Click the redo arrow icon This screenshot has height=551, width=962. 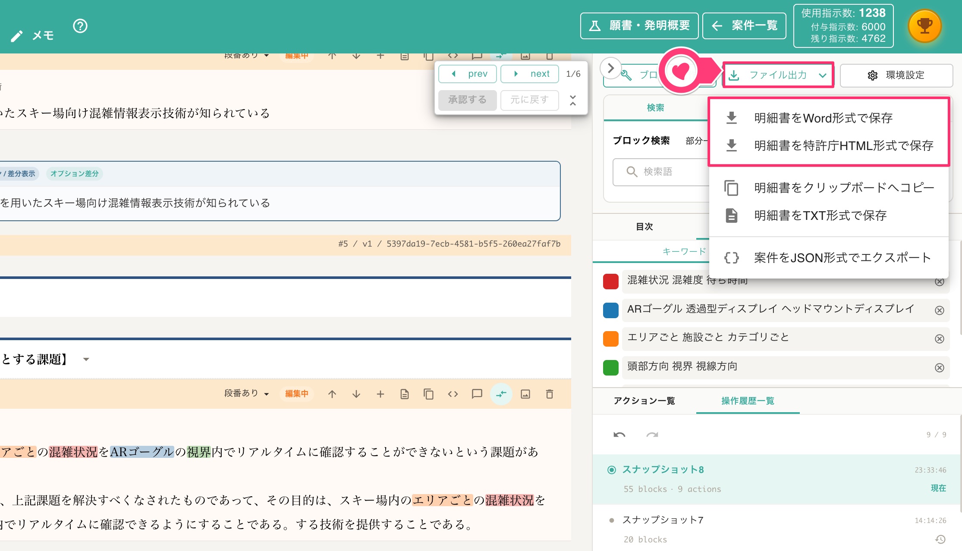(x=652, y=435)
